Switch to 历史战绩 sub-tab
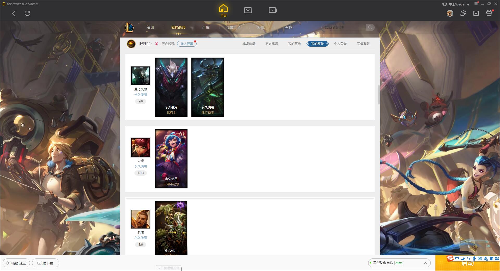This screenshot has height=271, width=500. (x=272, y=44)
